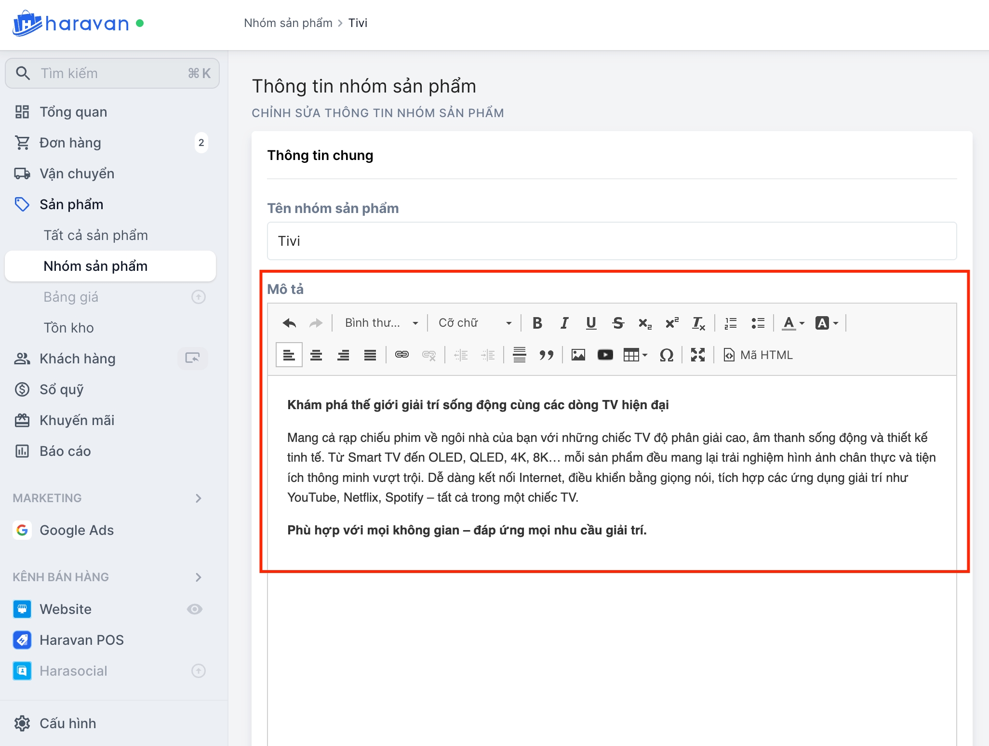989x746 pixels.
Task: Apply italic formatting in editor toolbar
Action: pyautogui.click(x=564, y=323)
